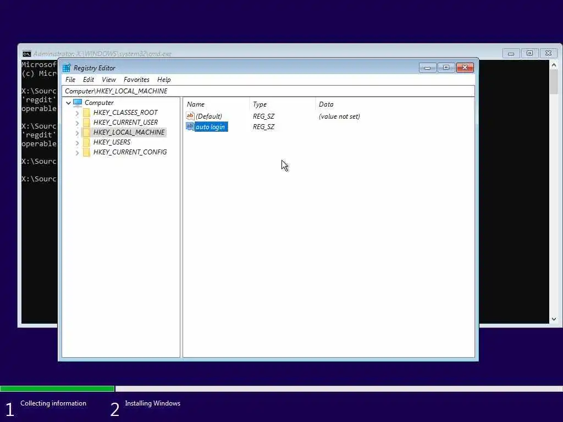
Task: Select the Computer tree item
Action: tap(99, 103)
